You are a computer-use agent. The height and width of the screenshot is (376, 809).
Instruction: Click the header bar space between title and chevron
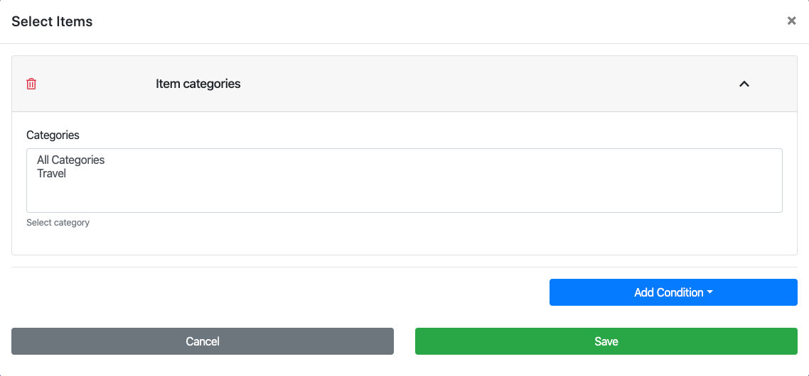pyautogui.click(x=491, y=84)
